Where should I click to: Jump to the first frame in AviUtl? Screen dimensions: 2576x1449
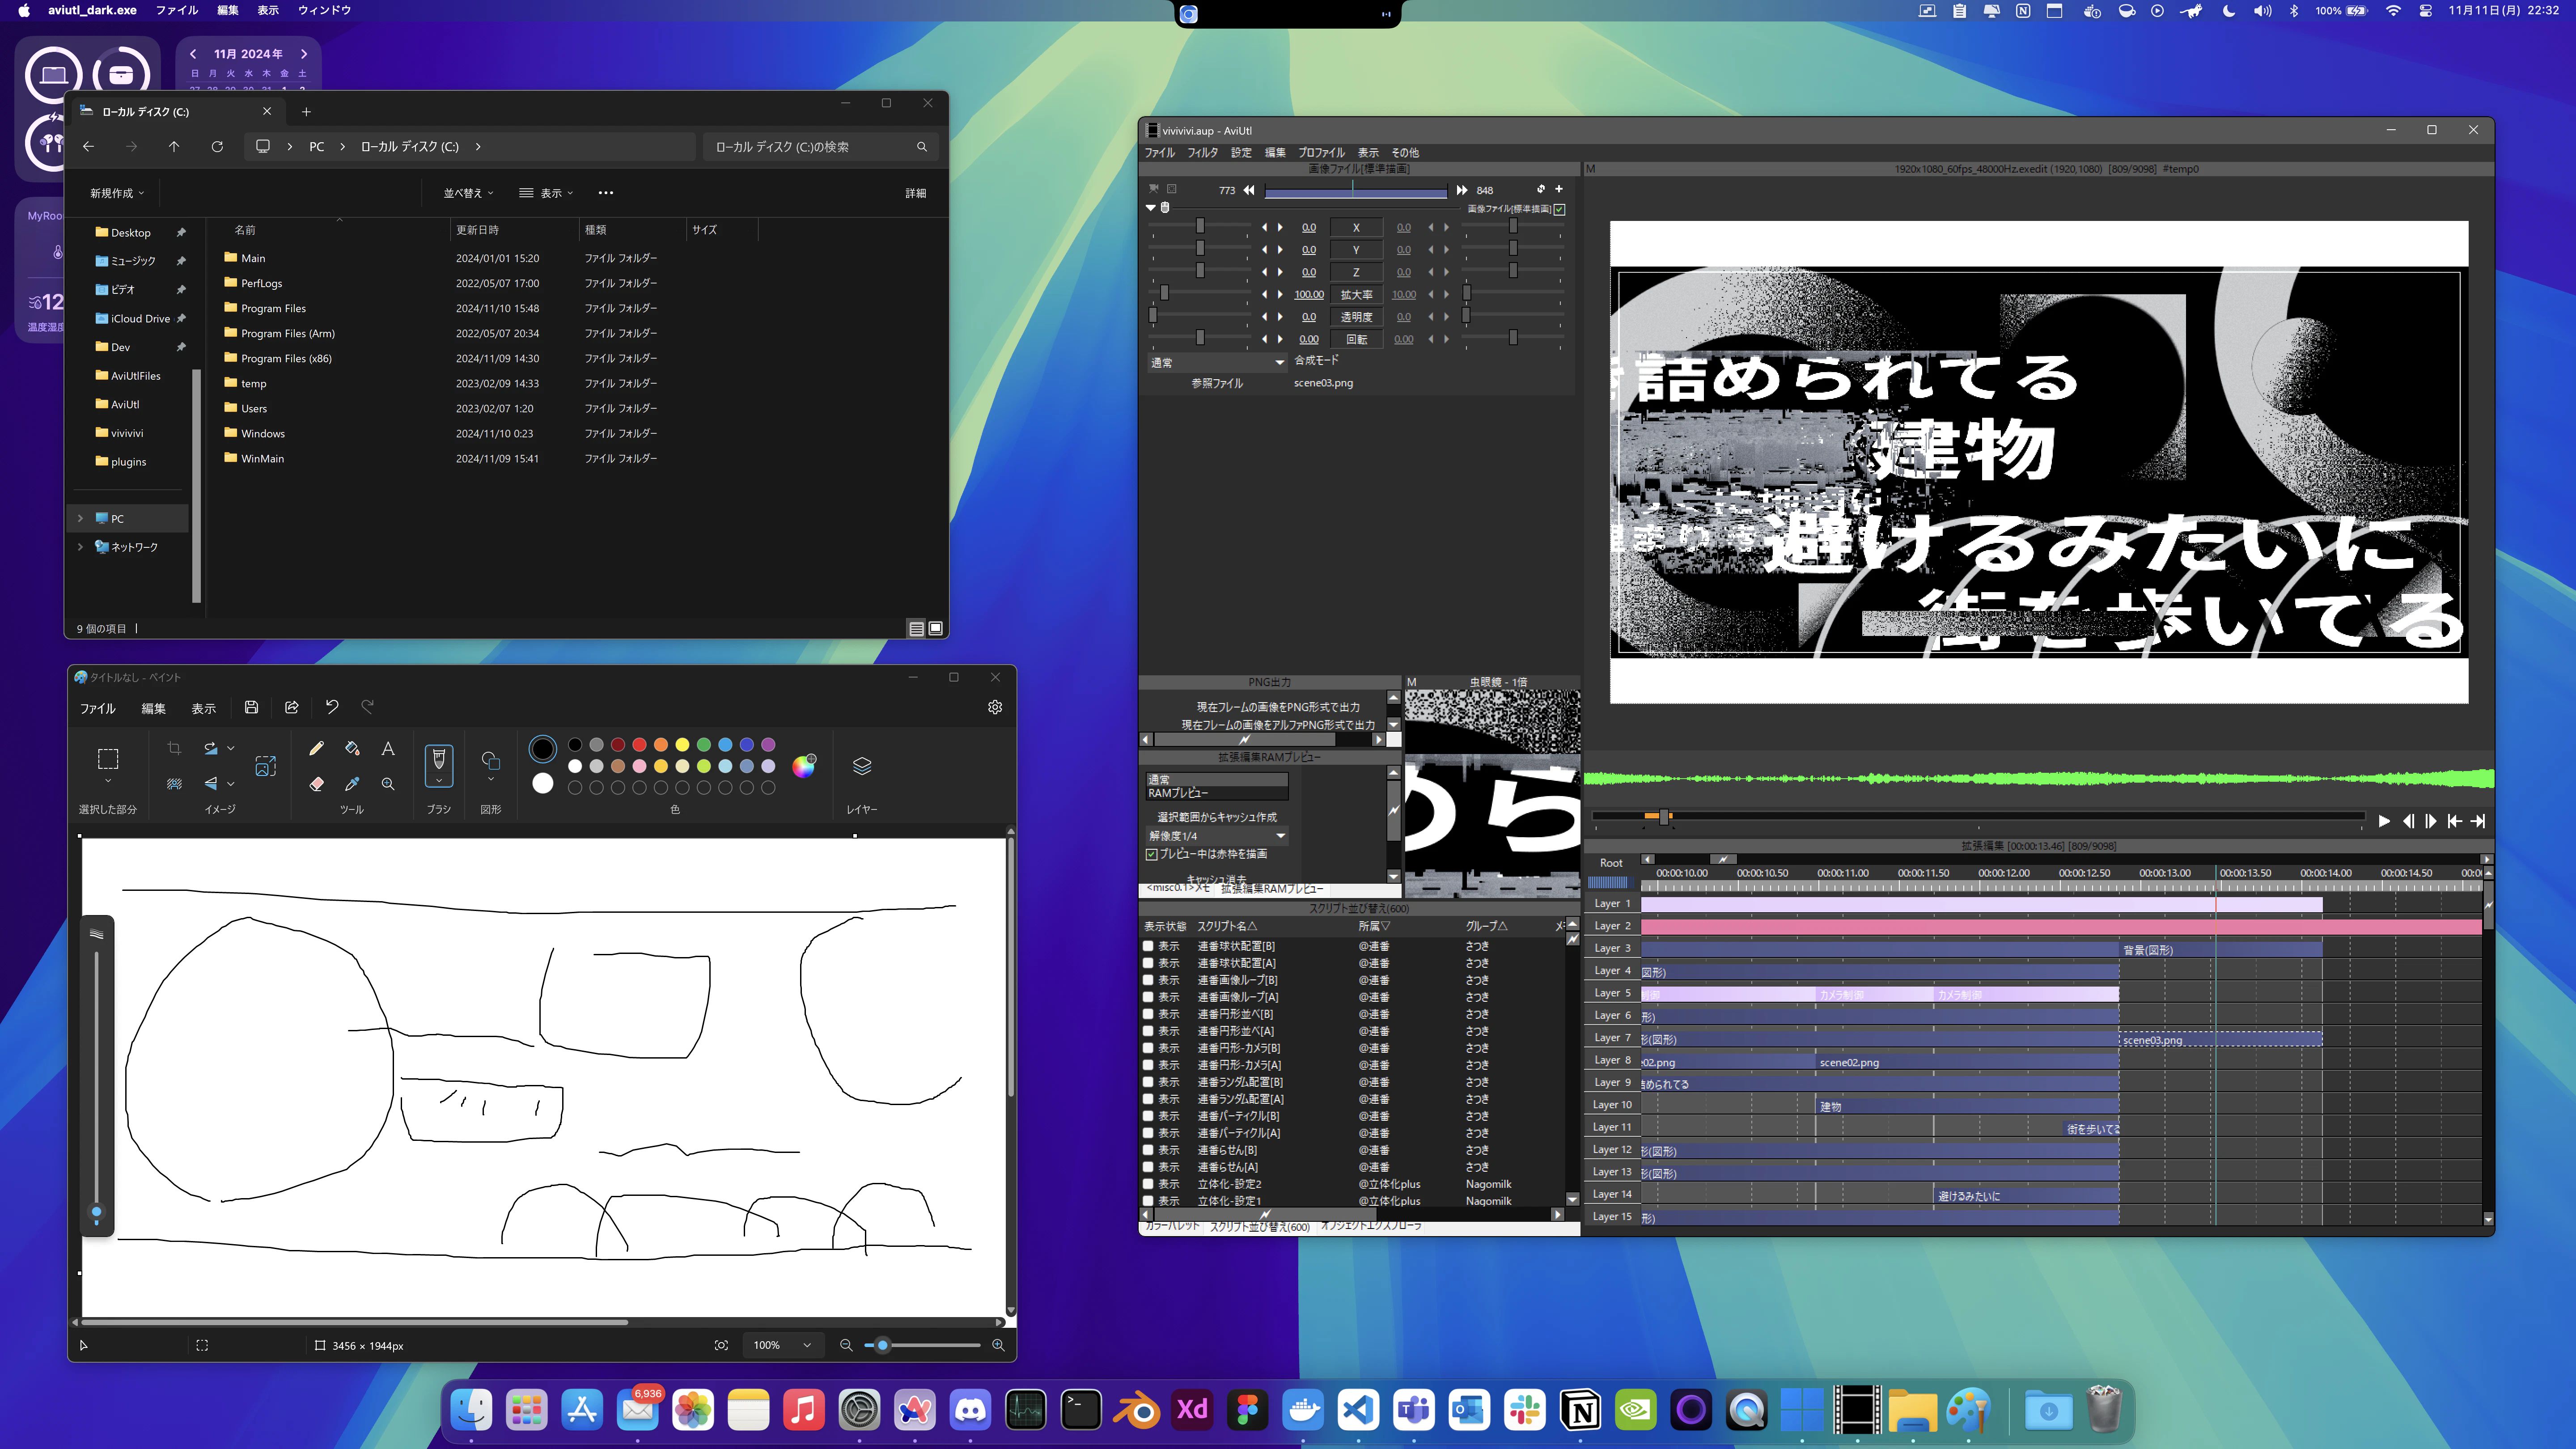[2454, 821]
